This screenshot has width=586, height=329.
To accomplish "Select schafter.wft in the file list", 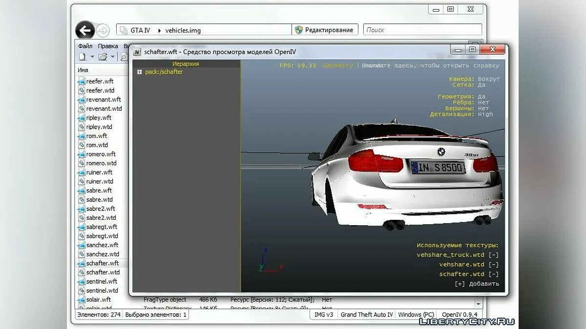I will [x=102, y=263].
